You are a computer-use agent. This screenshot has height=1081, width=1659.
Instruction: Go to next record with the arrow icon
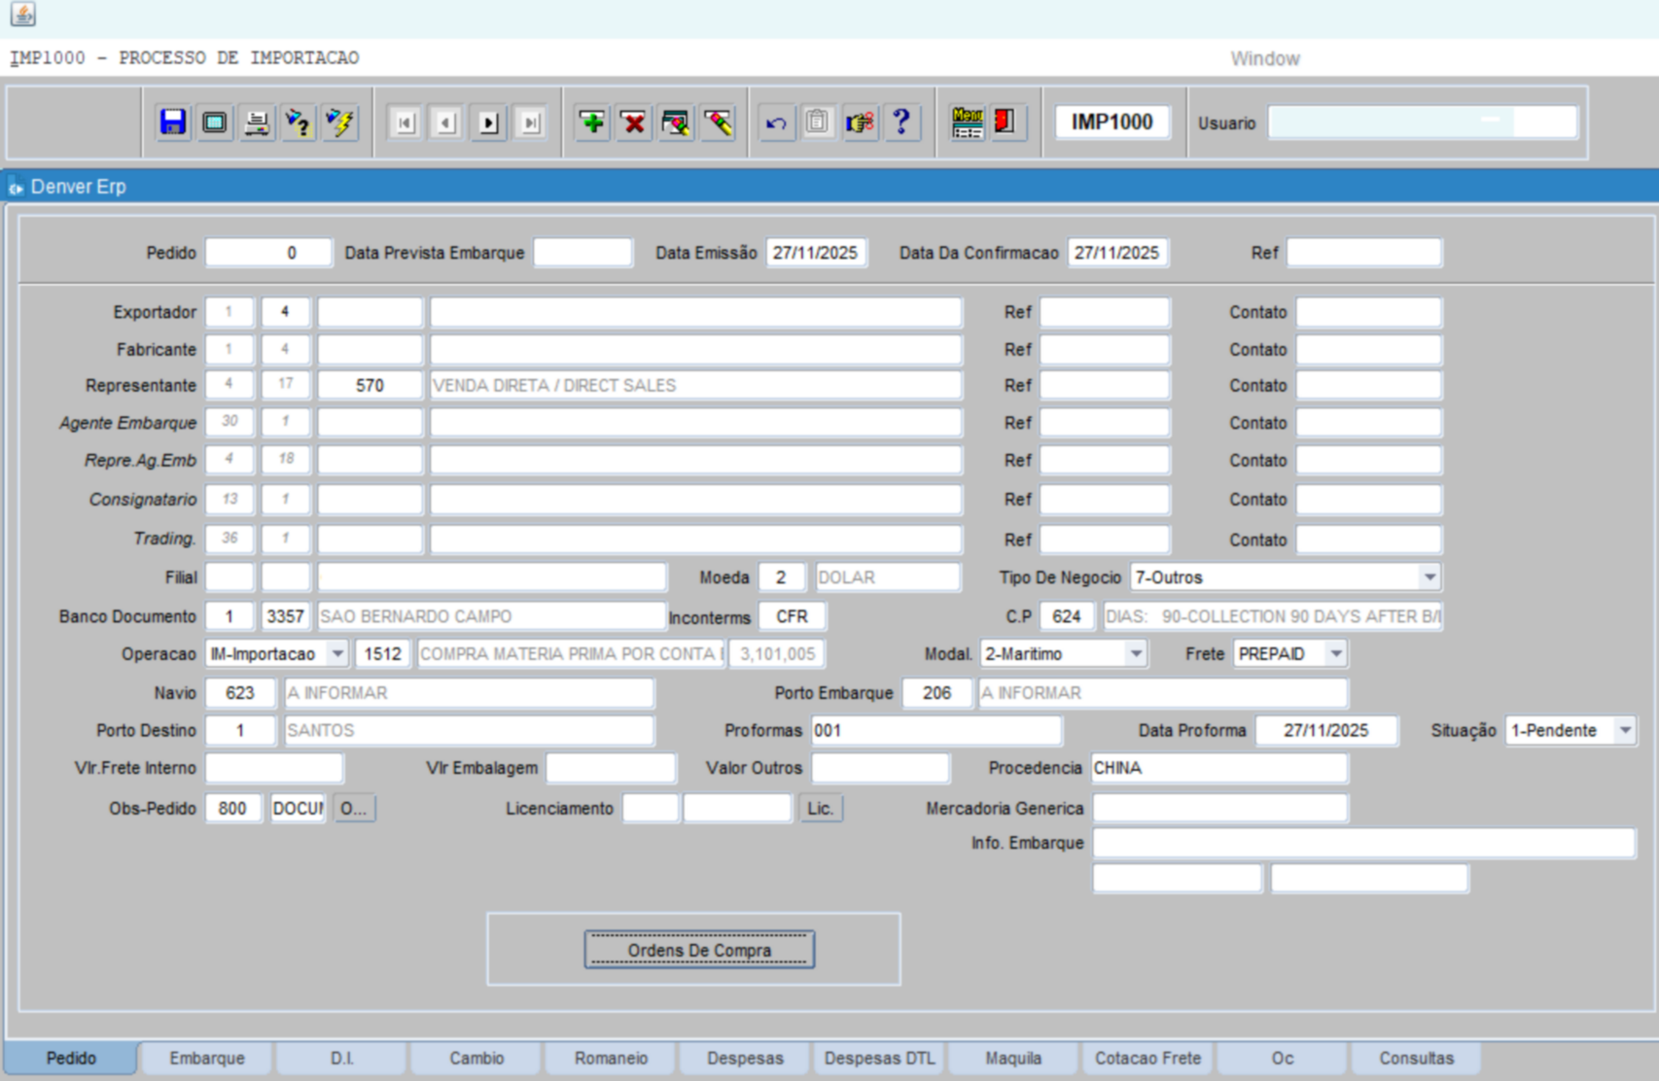(x=488, y=122)
